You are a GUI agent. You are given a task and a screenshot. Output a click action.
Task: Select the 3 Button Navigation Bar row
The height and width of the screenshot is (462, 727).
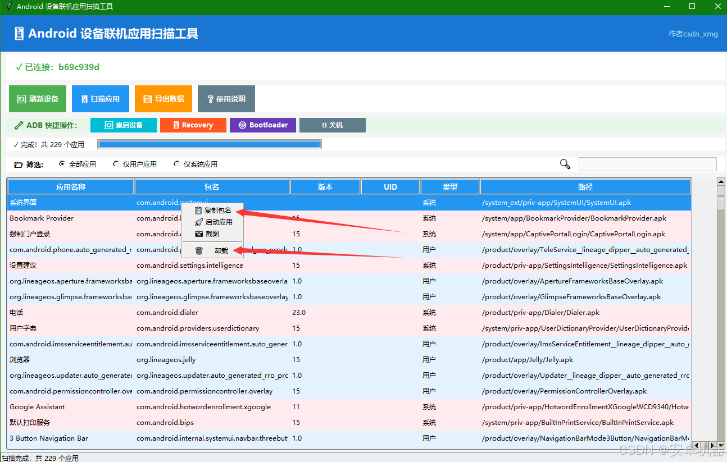coord(349,438)
